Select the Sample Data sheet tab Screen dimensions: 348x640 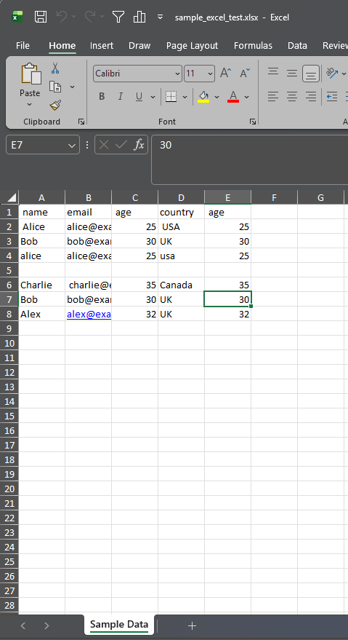pos(119,625)
